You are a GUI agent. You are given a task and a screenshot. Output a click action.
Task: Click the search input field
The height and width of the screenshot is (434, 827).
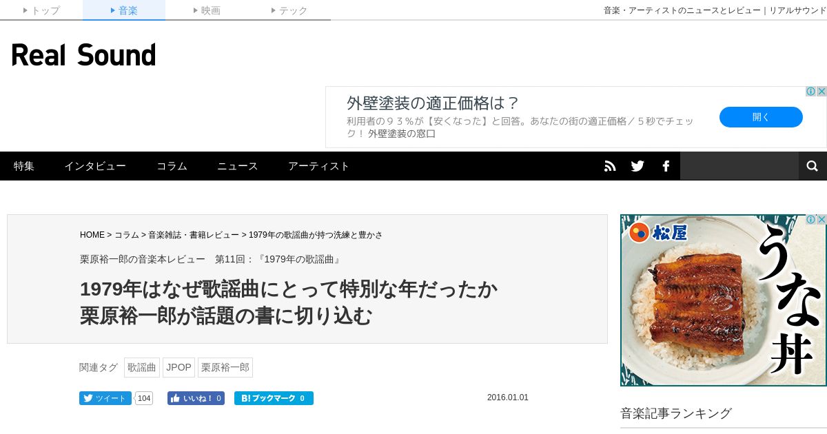[x=739, y=166]
